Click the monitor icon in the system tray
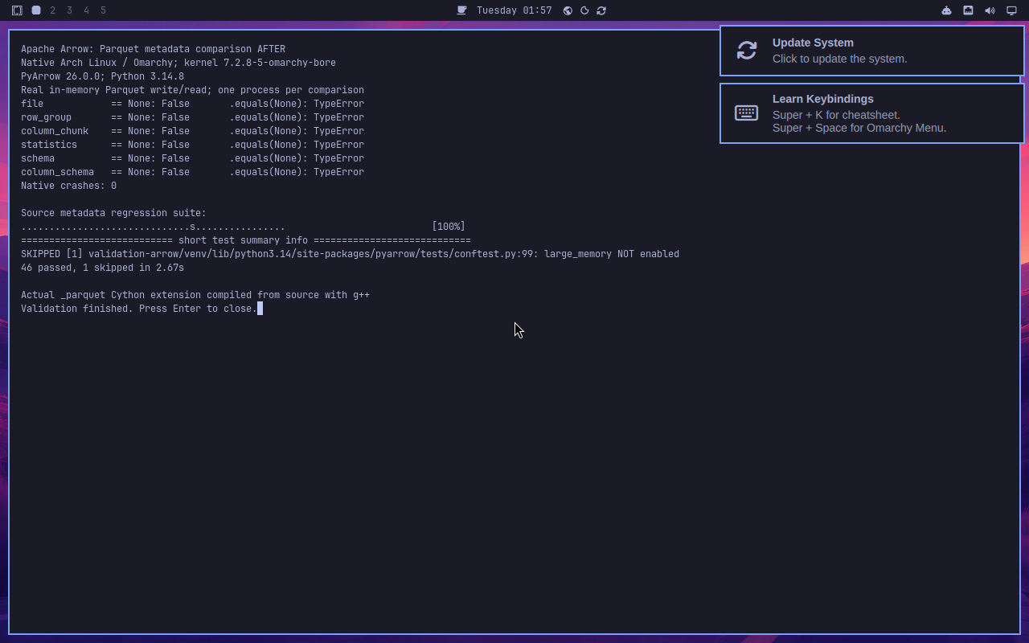The image size is (1029, 643). (1011, 10)
